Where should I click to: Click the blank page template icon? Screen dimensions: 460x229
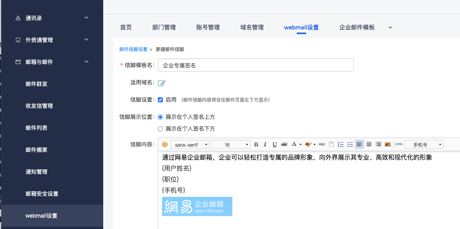pyautogui.click(x=331, y=144)
